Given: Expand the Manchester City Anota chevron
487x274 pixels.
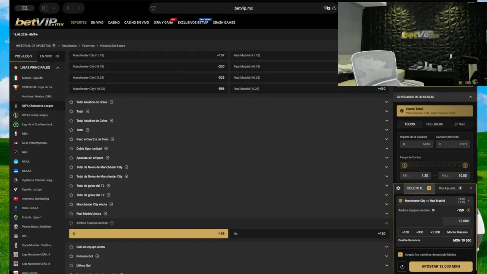Looking at the screenshot, I should pyautogui.click(x=387, y=204).
